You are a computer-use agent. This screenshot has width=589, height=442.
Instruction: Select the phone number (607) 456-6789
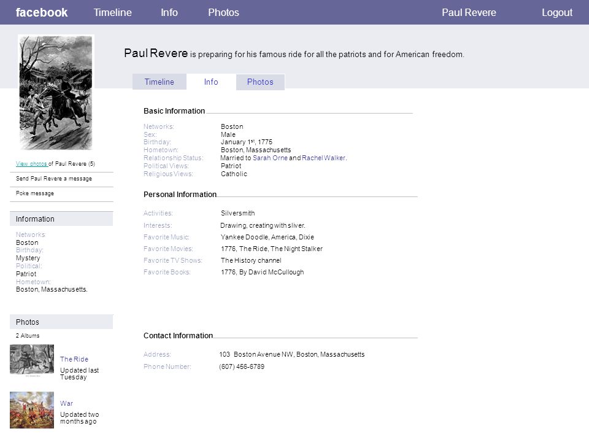(242, 366)
